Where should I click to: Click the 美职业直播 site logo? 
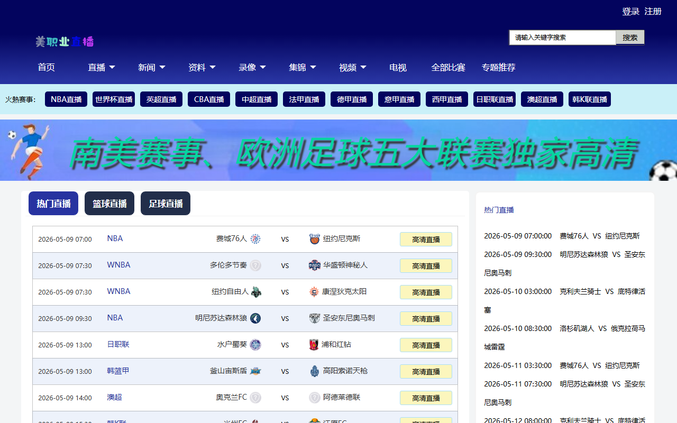[x=65, y=41]
